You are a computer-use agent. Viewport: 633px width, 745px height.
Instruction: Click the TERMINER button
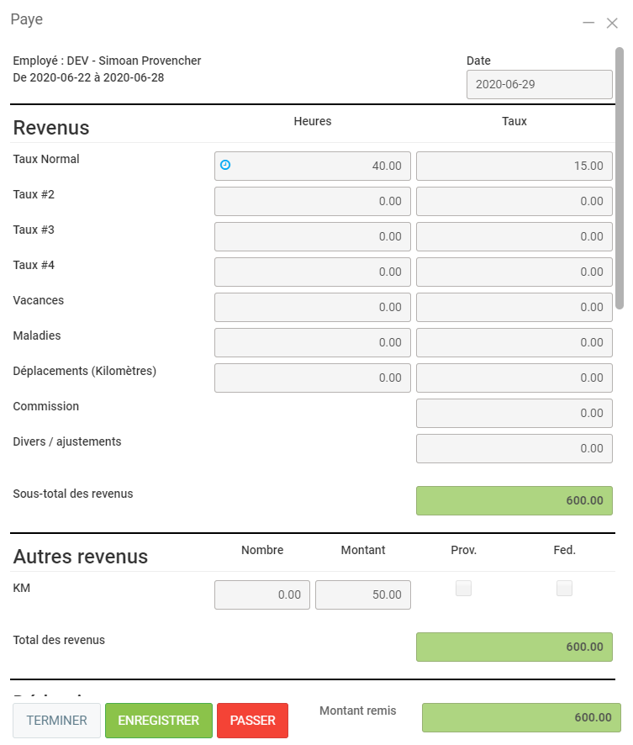57,721
